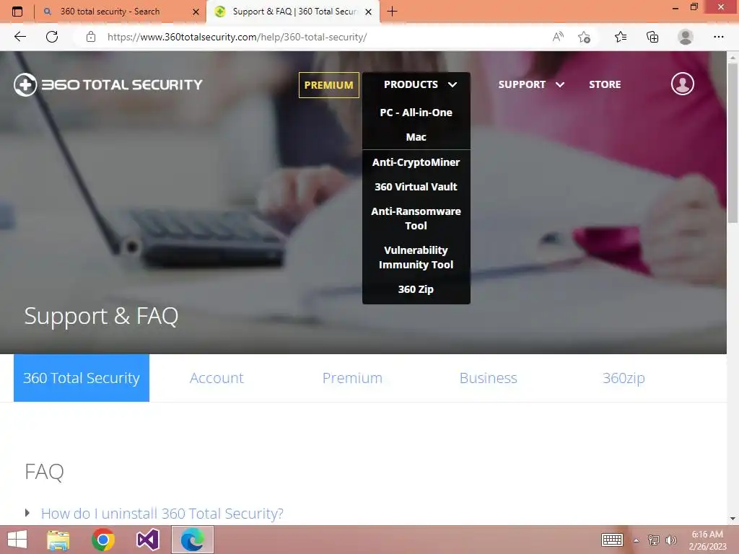The image size is (739, 554).
Task: Click the Edge icon in the taskbar
Action: point(192,540)
